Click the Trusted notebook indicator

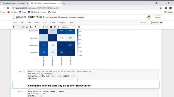(143, 23)
